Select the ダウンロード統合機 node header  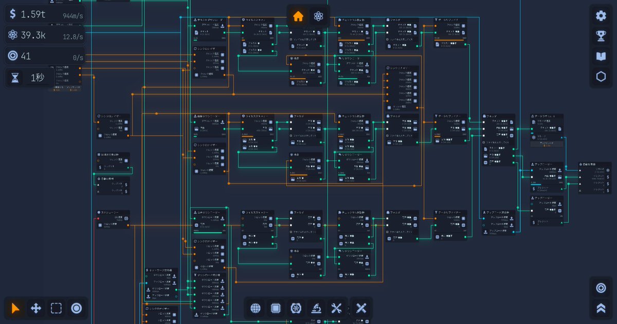pos(209,275)
